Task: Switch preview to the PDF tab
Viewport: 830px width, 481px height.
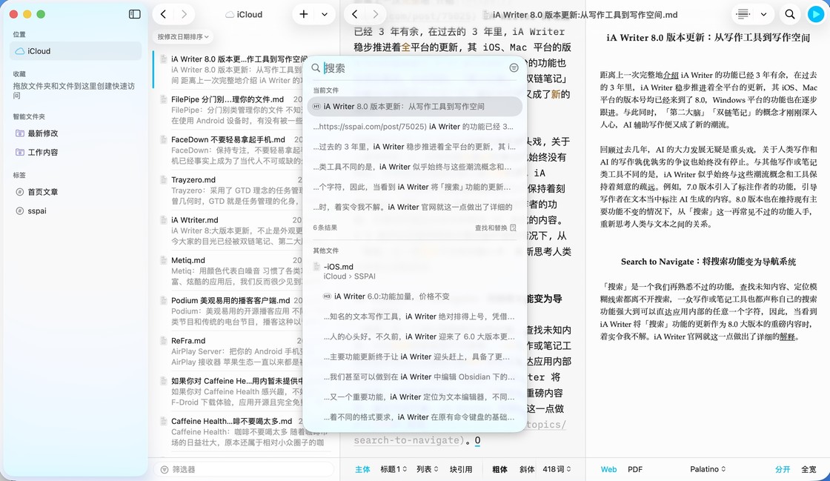Action: click(635, 469)
